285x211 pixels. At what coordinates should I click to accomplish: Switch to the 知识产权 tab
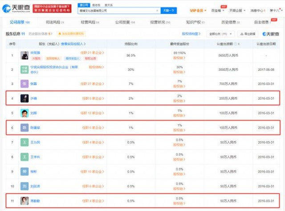(195, 22)
